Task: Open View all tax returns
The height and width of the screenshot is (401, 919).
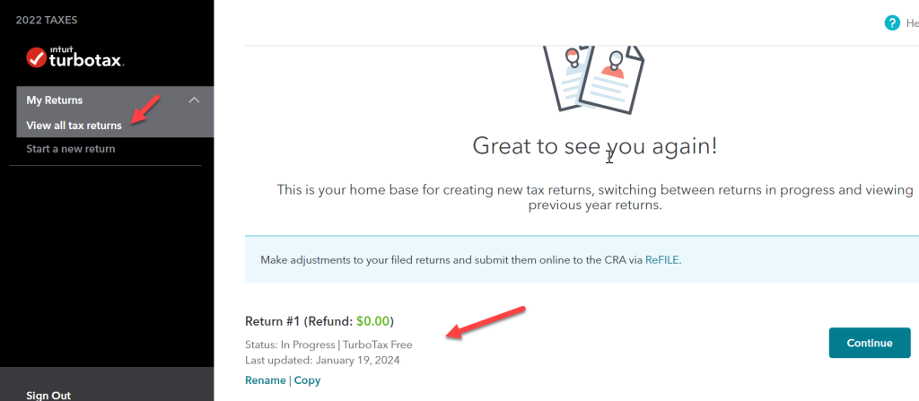Action: pos(74,126)
